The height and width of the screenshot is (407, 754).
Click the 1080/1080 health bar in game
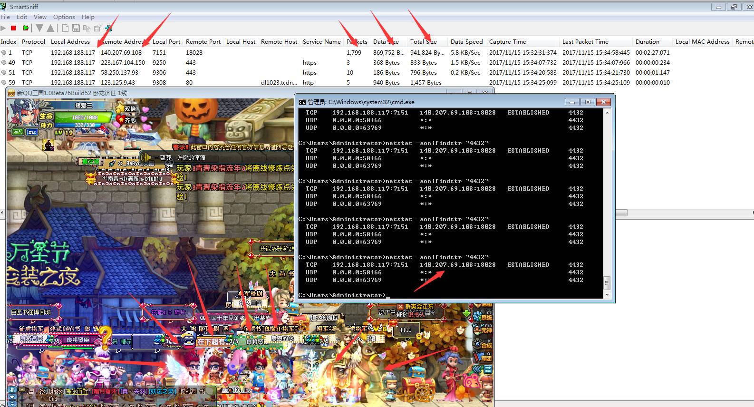(85, 117)
